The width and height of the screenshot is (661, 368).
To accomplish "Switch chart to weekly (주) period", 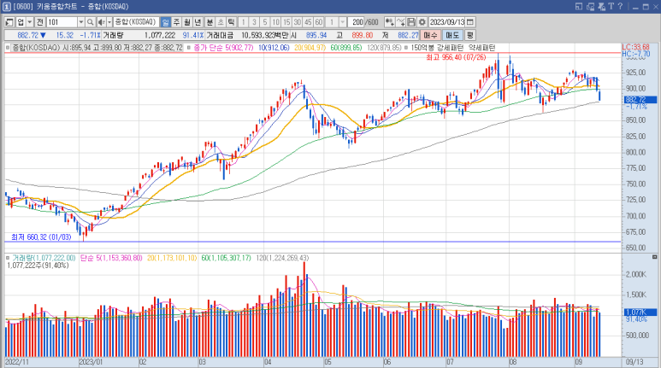I will pos(176,21).
